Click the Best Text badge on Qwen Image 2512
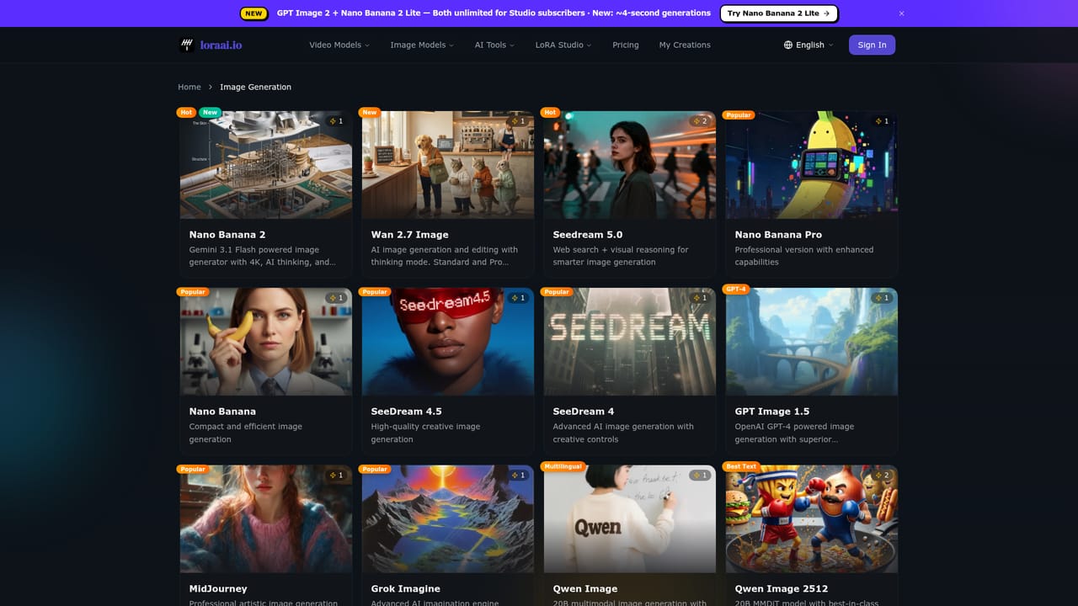1078x606 pixels. pyautogui.click(x=741, y=466)
